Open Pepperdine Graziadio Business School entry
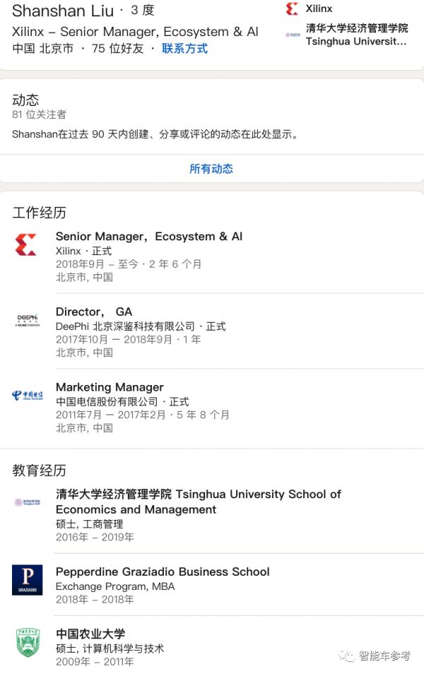The image size is (424, 674). point(163,572)
